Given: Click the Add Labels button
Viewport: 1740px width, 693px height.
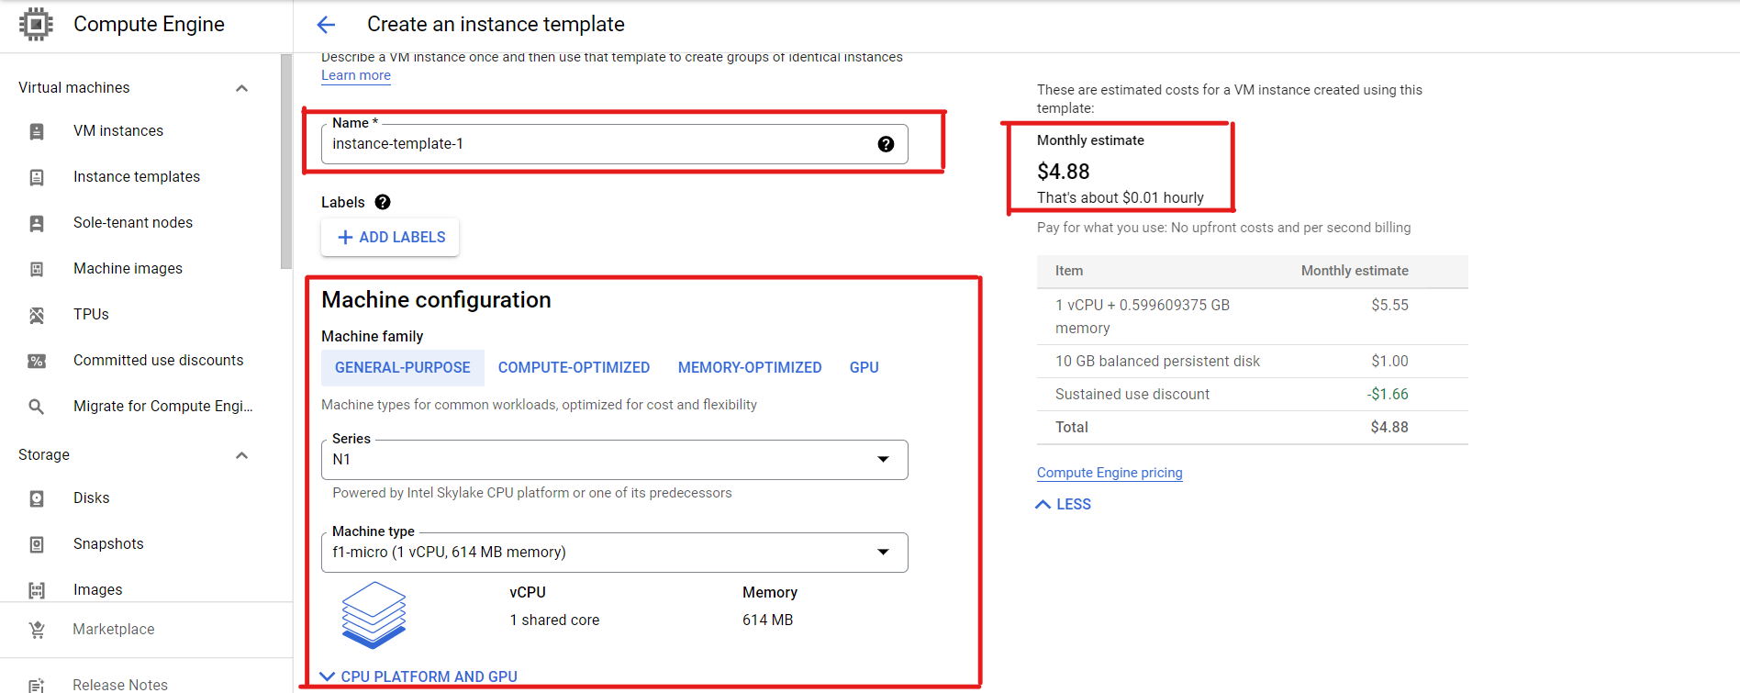Looking at the screenshot, I should tap(390, 238).
